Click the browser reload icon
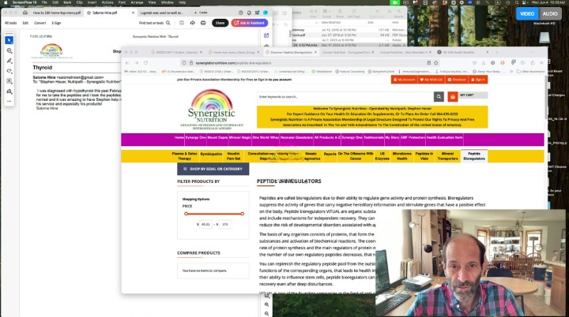Screen dimensions: 569x317 click(146, 62)
